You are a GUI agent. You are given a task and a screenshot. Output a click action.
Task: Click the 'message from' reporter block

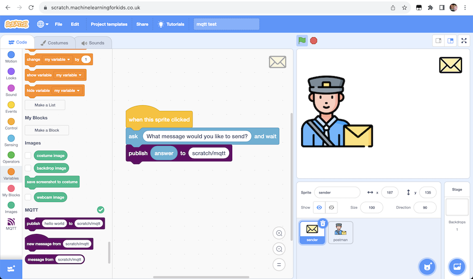tap(40, 260)
